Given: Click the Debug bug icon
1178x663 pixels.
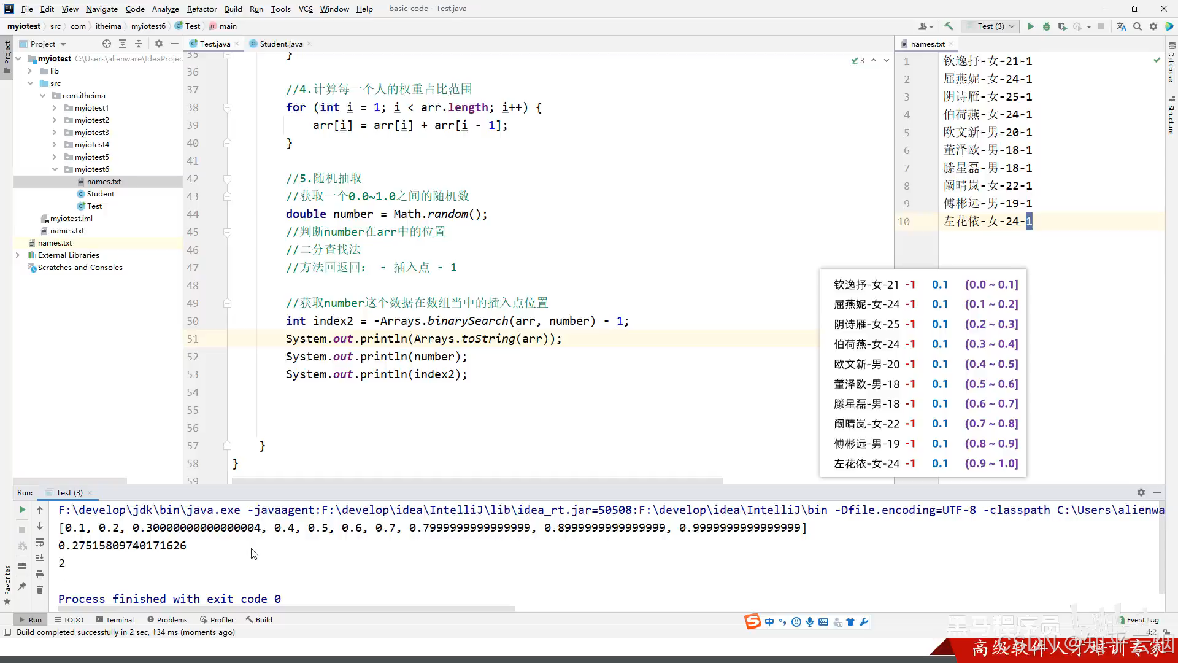Looking at the screenshot, I should click(x=1047, y=26).
